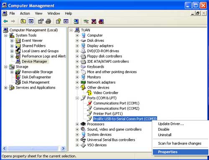Viewport: 209px width, 160px height.
Task: Expand the Local Users and Groups node
Action: click(12, 51)
